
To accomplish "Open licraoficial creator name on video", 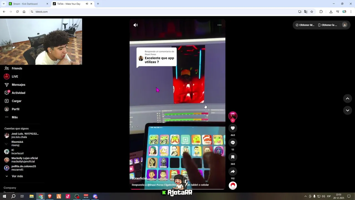I will [x=139, y=178].
